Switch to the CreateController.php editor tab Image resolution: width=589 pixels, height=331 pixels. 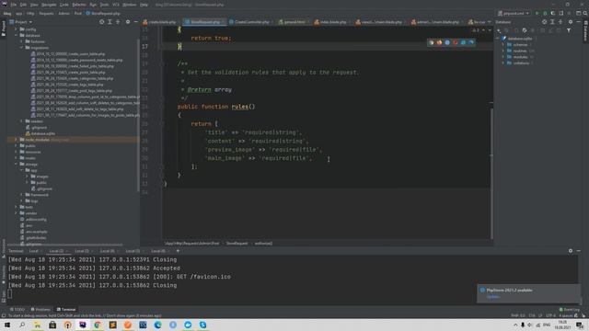pyautogui.click(x=248, y=22)
